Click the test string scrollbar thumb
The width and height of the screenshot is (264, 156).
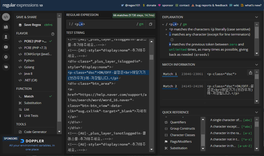pyautogui.click(x=152, y=57)
